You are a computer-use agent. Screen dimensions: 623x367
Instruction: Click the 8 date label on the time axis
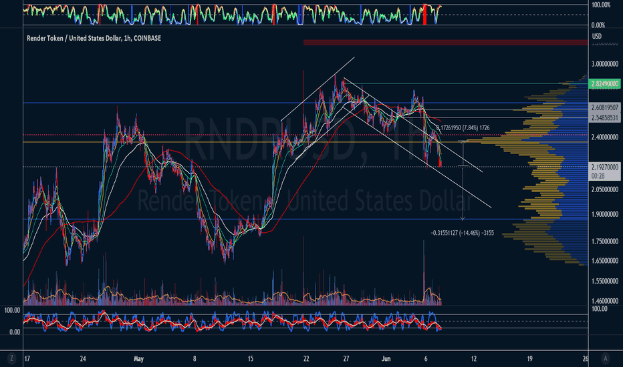(195, 359)
